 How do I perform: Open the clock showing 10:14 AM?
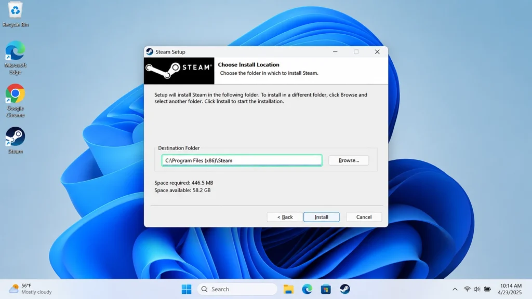(x=510, y=289)
